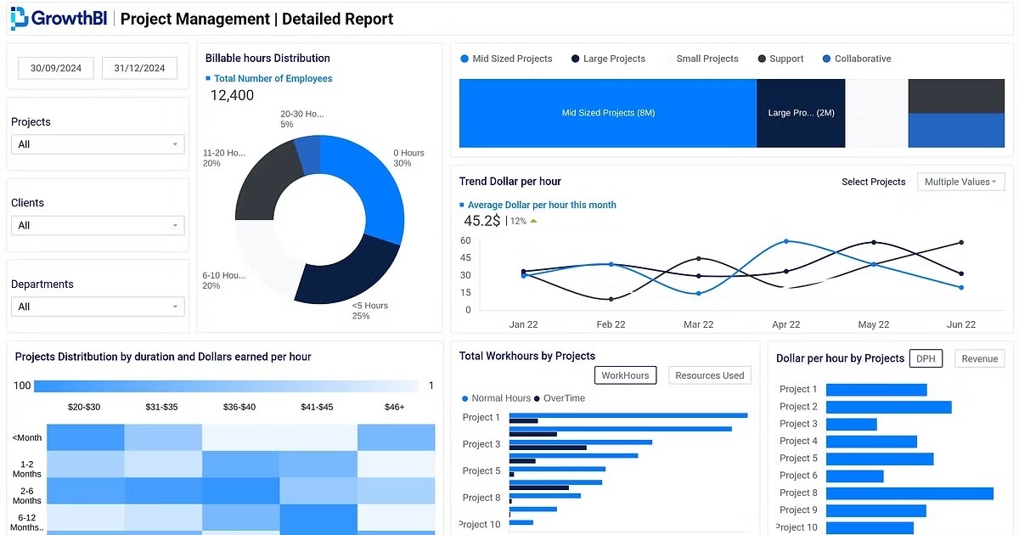The image size is (1019, 535).
Task: Open the Projects filter dropdown
Action: coord(98,144)
